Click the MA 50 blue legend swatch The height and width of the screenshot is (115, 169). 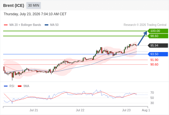click(x=46, y=25)
